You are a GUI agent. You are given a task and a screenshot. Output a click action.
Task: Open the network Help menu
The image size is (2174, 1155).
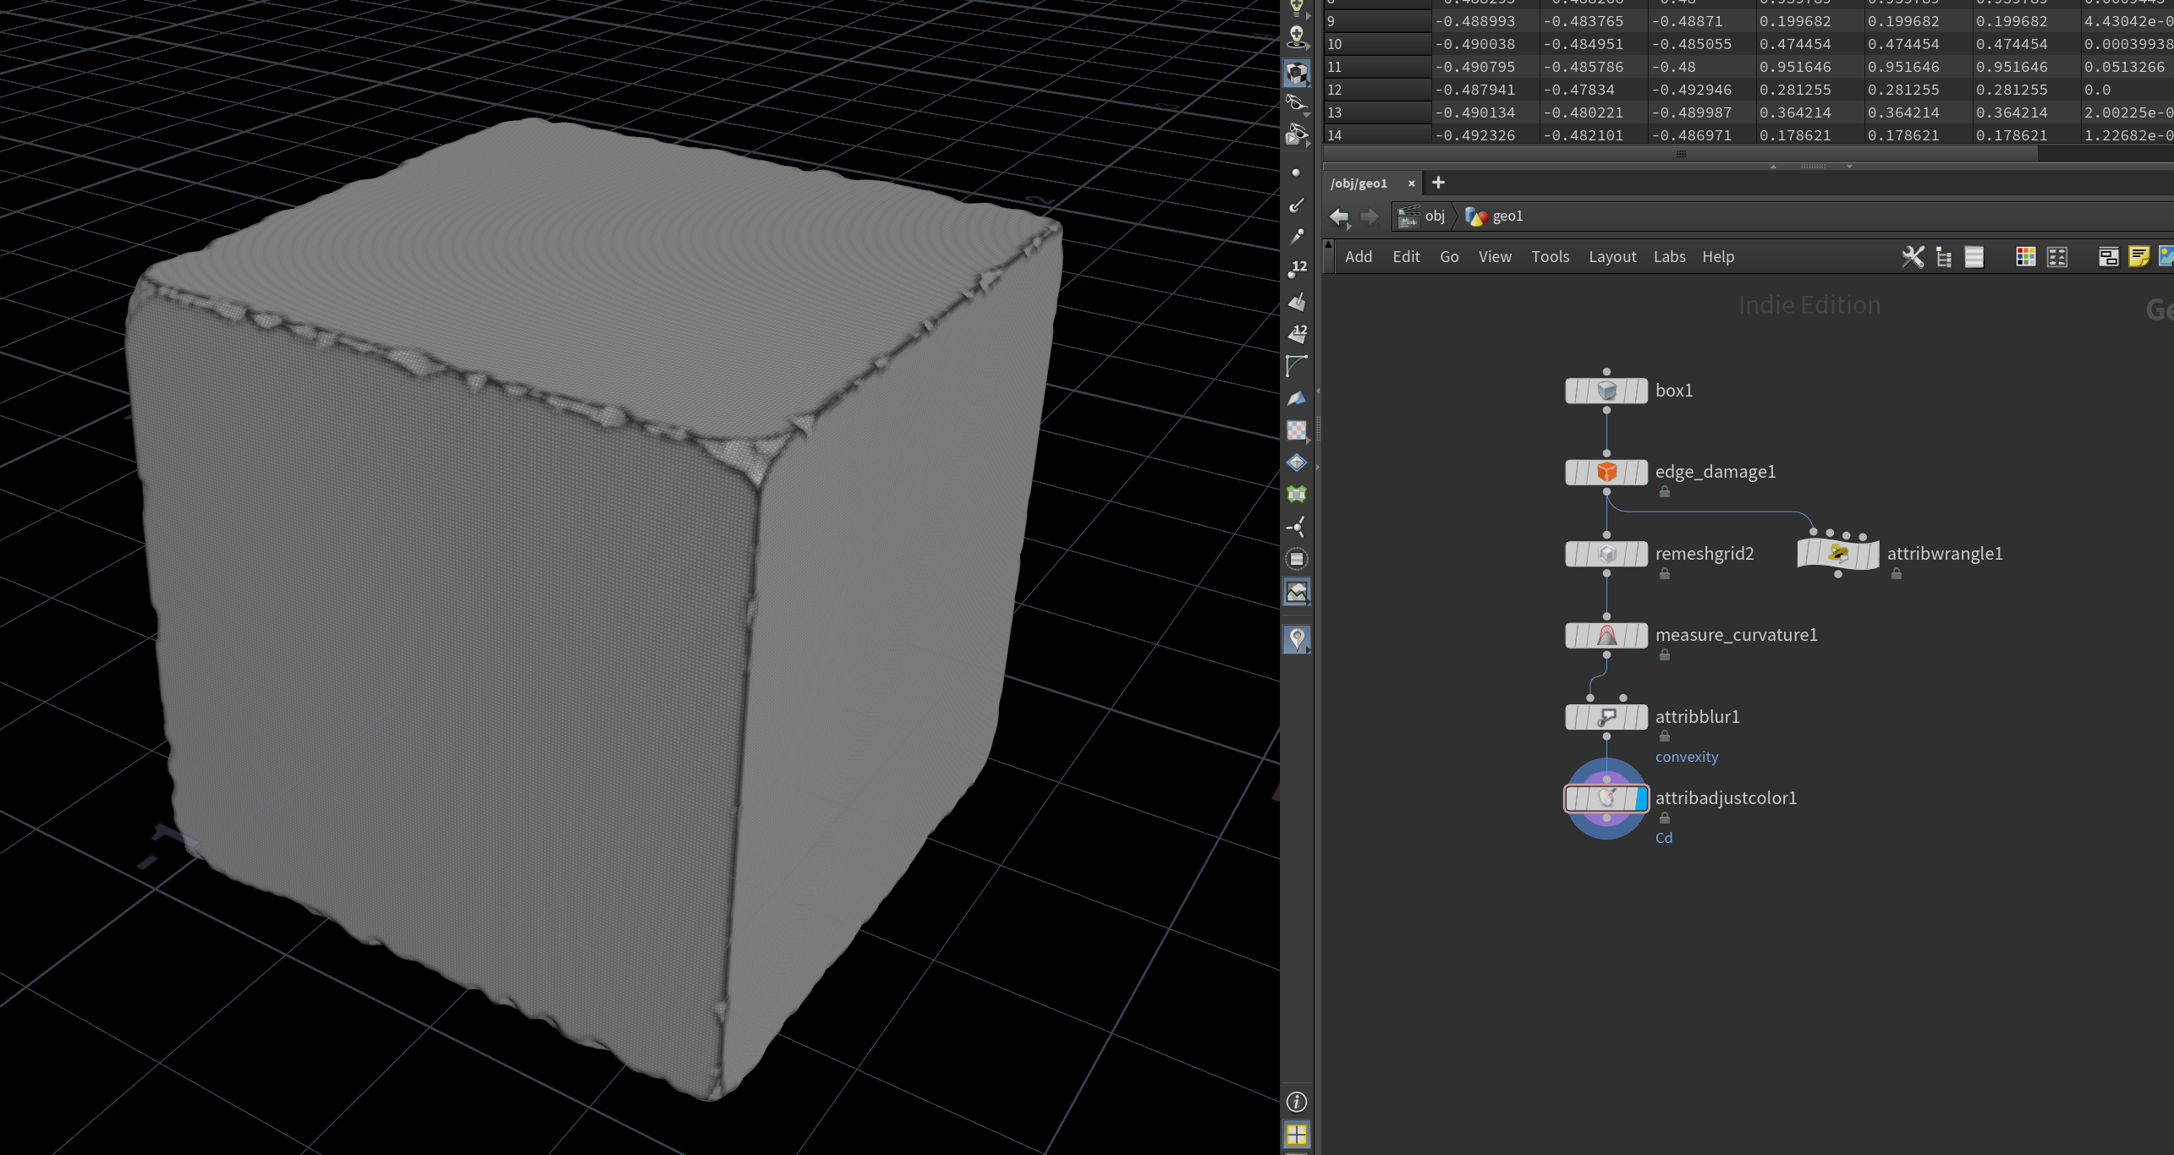click(1718, 257)
